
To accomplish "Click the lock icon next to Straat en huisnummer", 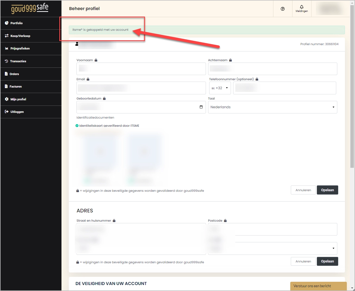I will click(x=114, y=221).
